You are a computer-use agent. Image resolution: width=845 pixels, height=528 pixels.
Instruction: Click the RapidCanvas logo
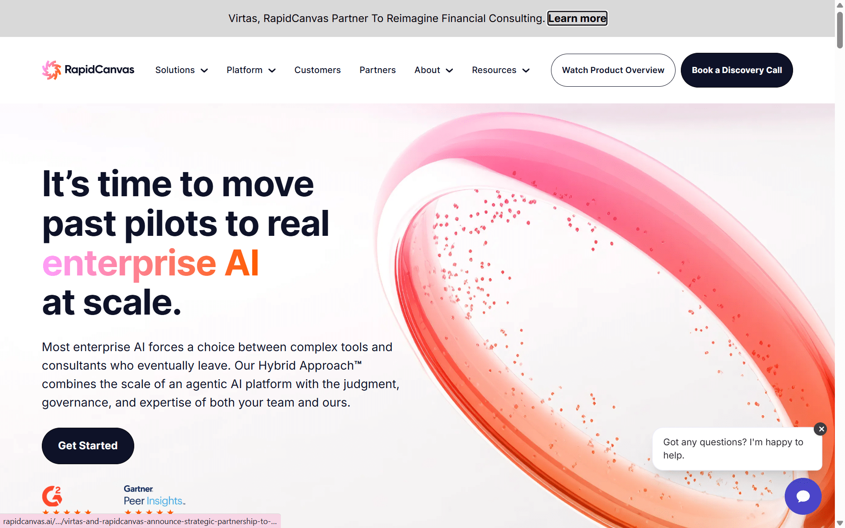tap(88, 70)
